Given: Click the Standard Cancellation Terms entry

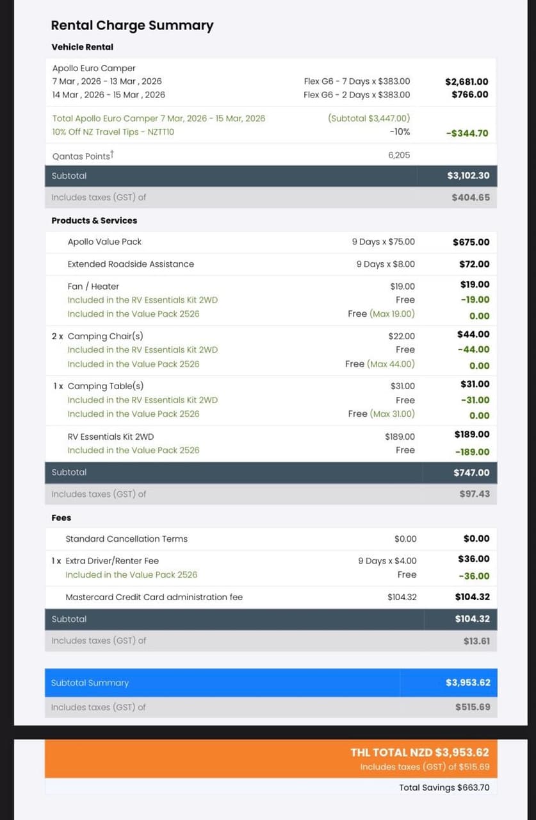Looking at the screenshot, I should (x=127, y=539).
